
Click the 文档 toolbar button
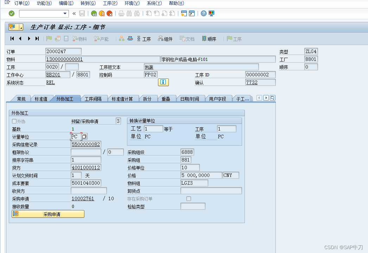(187, 39)
